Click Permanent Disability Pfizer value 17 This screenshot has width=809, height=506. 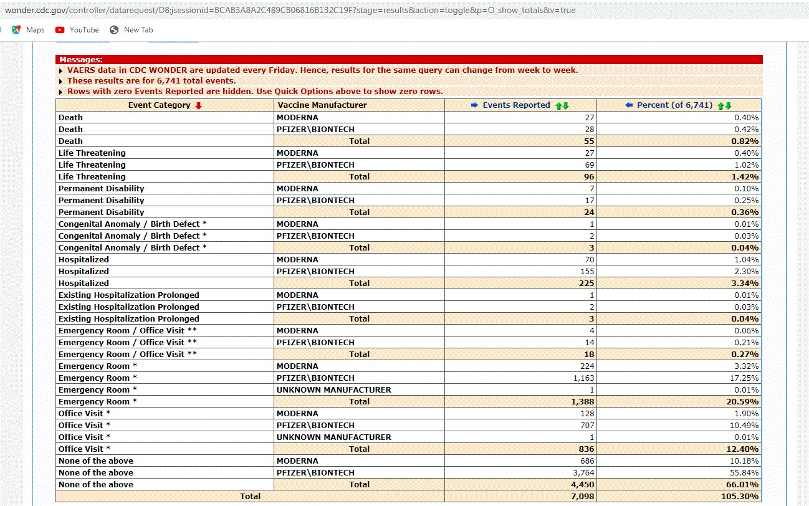click(590, 200)
